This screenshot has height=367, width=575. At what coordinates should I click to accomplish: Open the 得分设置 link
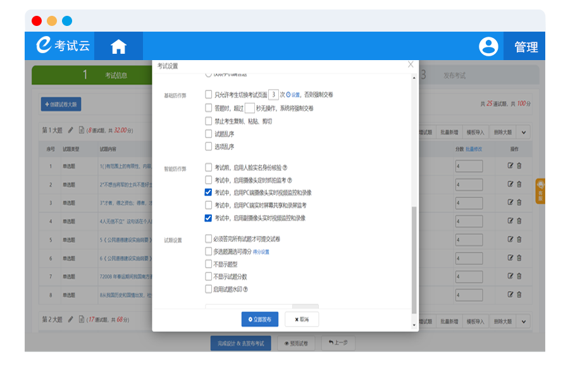click(x=261, y=252)
